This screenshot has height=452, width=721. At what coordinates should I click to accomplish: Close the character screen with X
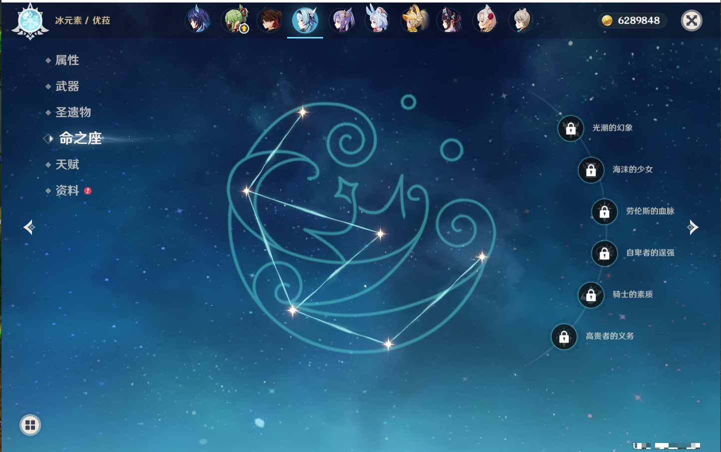tap(692, 20)
